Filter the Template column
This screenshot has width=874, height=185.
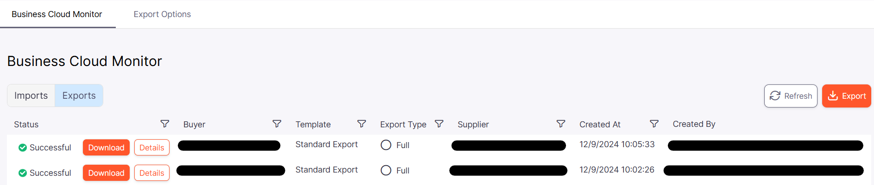point(362,124)
